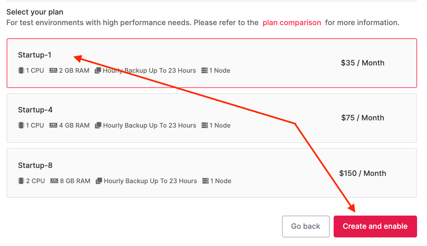The width and height of the screenshot is (427, 246).
Task: Select the Startup-1 plan card
Action: pyautogui.click(x=212, y=63)
